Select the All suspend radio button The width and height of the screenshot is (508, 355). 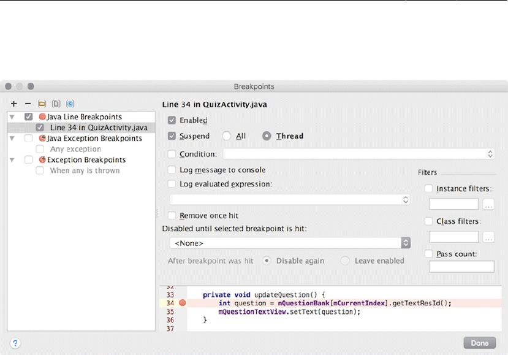point(227,136)
